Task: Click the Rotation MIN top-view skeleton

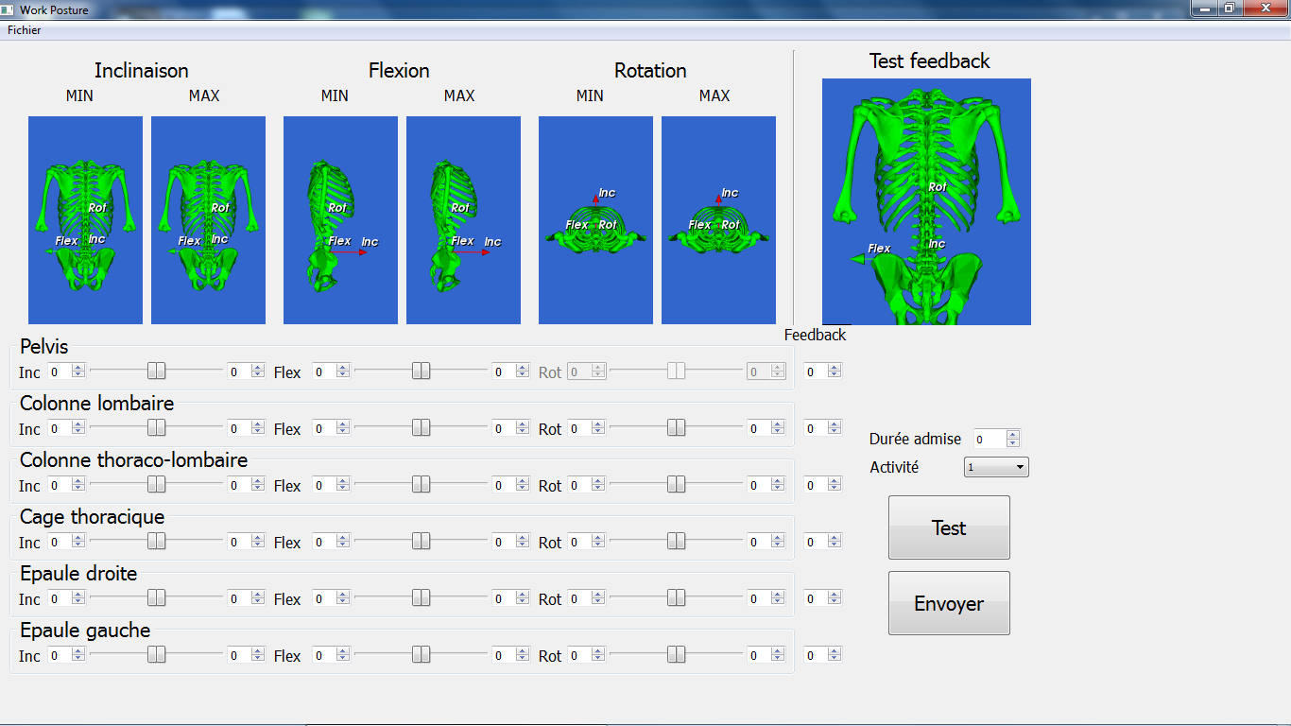Action: pos(595,220)
